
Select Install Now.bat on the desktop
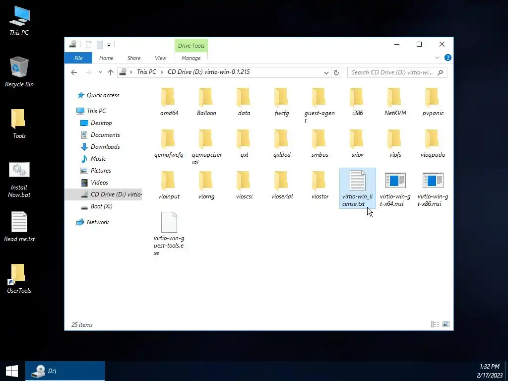pos(19,180)
